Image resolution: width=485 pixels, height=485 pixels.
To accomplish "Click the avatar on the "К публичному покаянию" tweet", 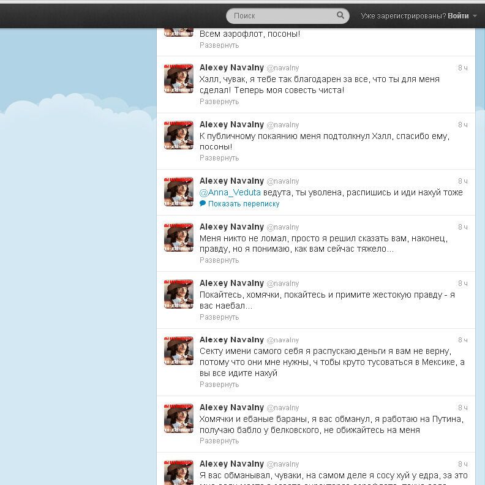I will tap(179, 135).
